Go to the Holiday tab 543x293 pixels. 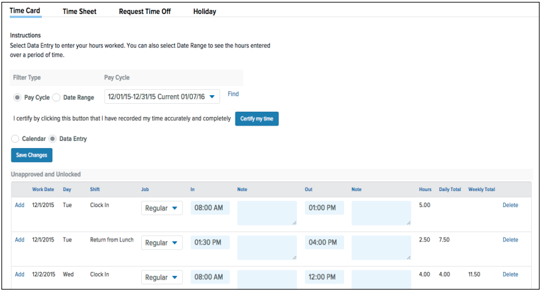click(x=205, y=11)
